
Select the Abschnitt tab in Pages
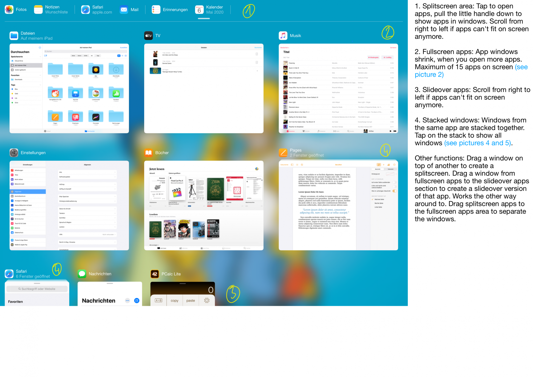click(378, 169)
